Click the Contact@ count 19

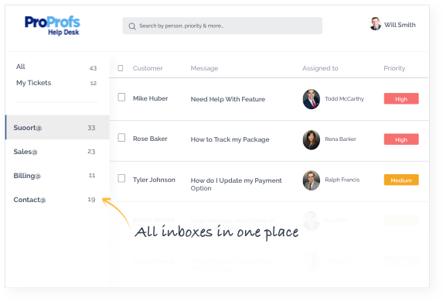pos(91,200)
